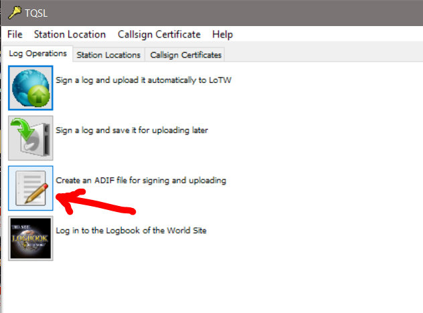Click the TQSL key icon in title bar
The height and width of the screenshot is (313, 423).
(14, 13)
